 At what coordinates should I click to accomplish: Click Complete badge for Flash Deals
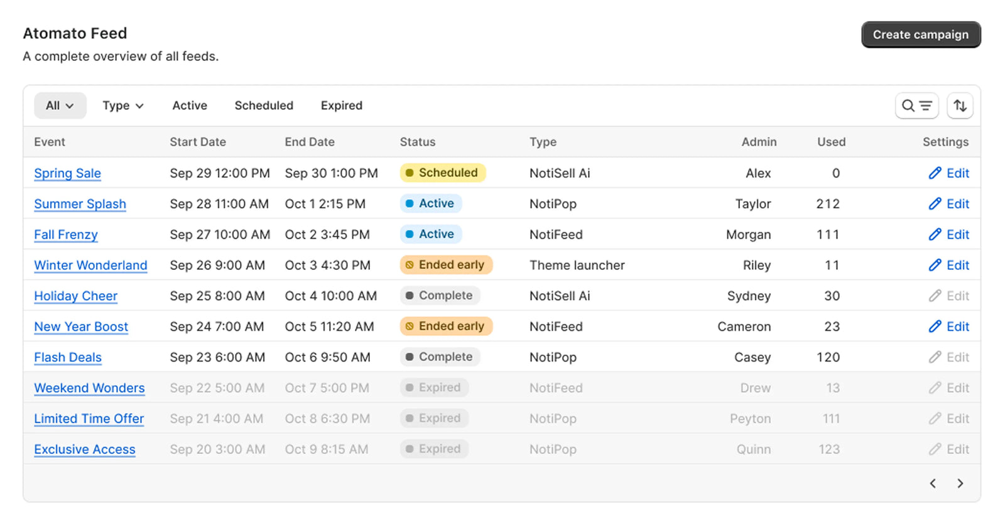click(x=440, y=357)
